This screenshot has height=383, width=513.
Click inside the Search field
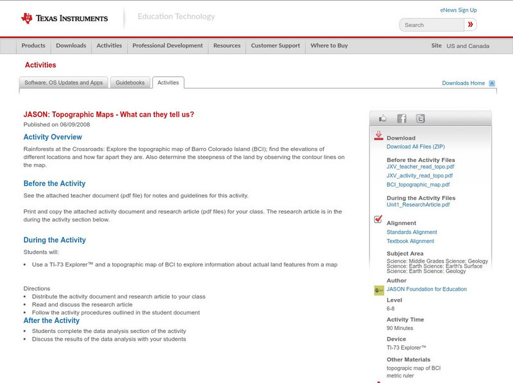pos(432,25)
